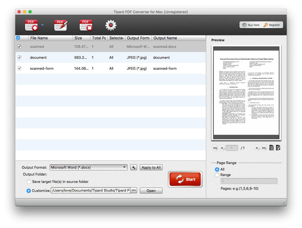Toggle the select-all checkbox in header
302x228 pixels.
(x=18, y=38)
